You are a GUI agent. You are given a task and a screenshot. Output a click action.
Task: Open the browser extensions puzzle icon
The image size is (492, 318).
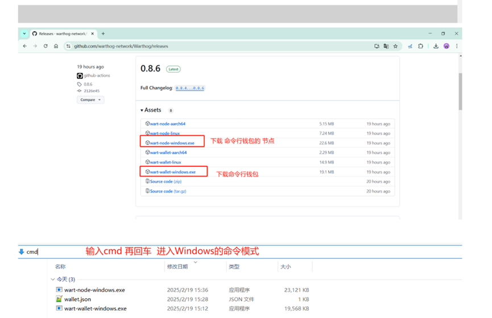pos(420,46)
